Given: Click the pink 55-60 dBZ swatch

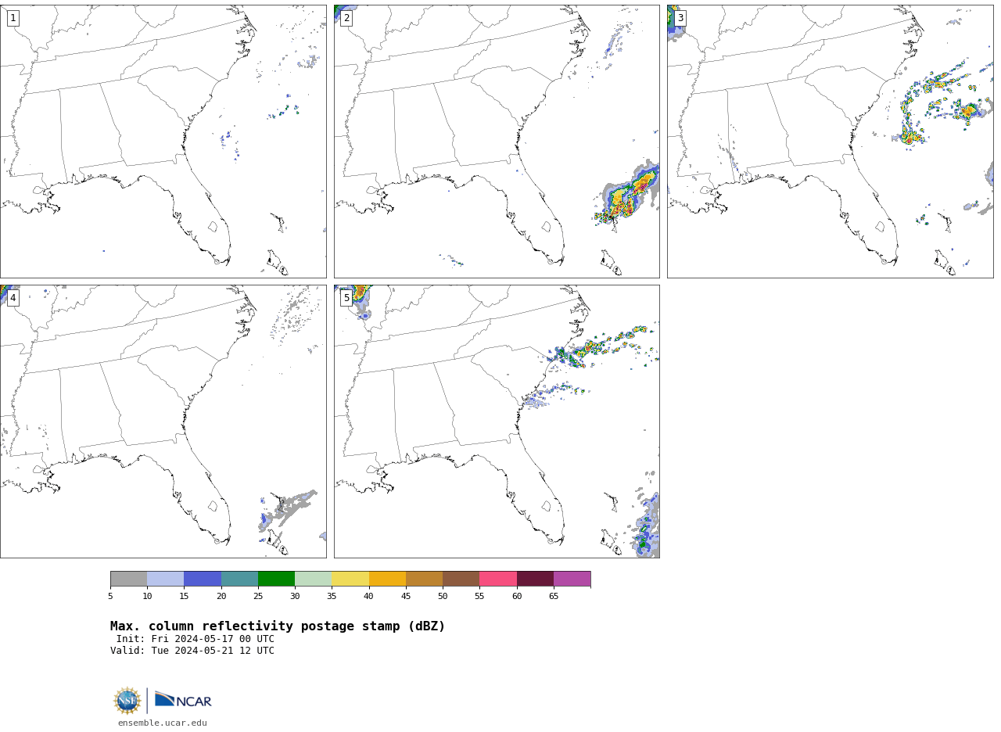Looking at the screenshot, I should pos(498,579).
